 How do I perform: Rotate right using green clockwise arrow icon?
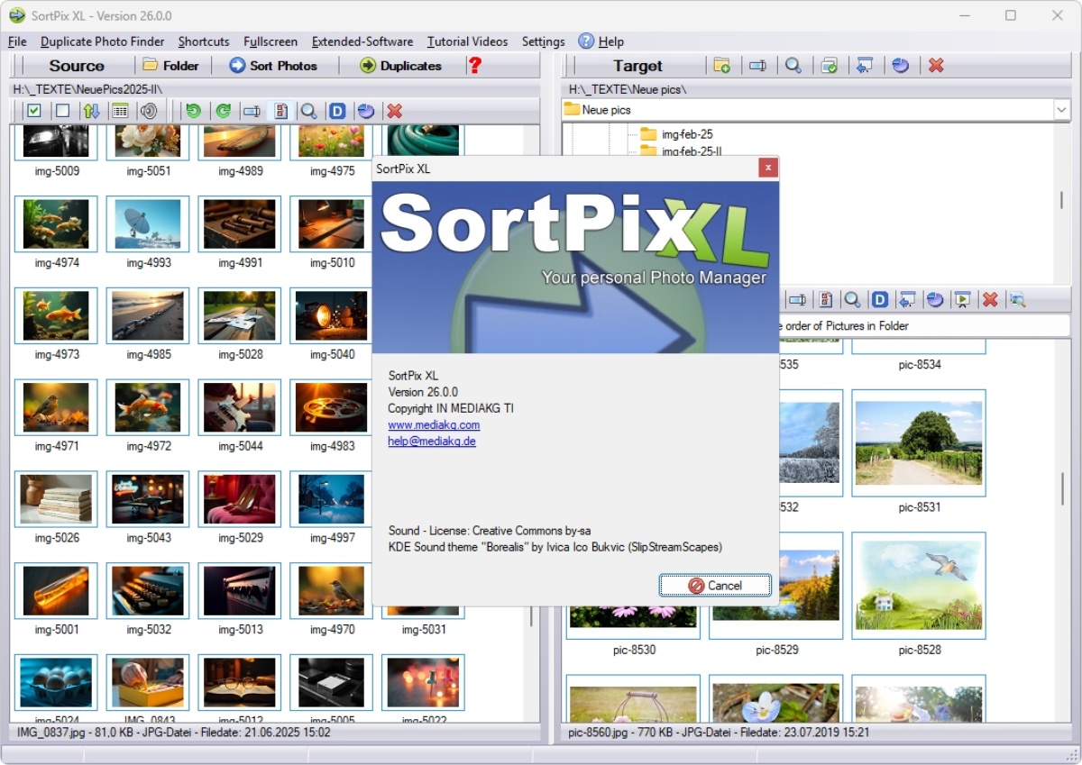tap(223, 111)
